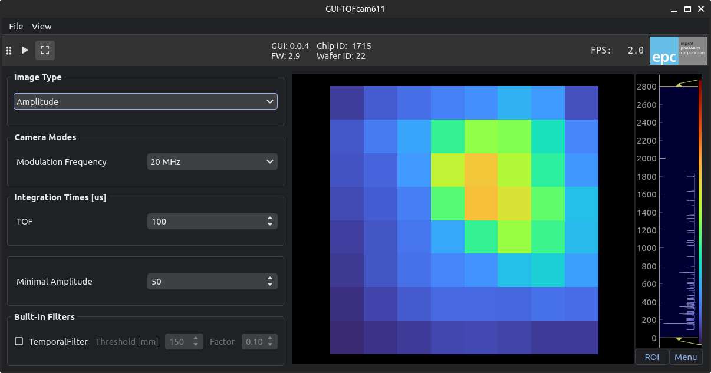Select the upper histogram level handle near 2800
The width and height of the screenshot is (711, 373).
[679, 85]
